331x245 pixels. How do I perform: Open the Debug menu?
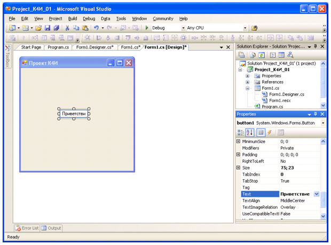click(89, 19)
